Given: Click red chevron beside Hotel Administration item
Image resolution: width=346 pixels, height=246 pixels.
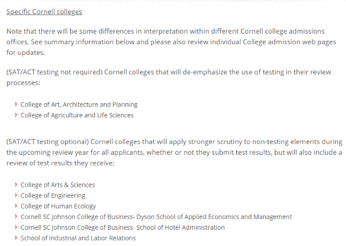Looking at the screenshot, I should pyautogui.click(x=16, y=227).
